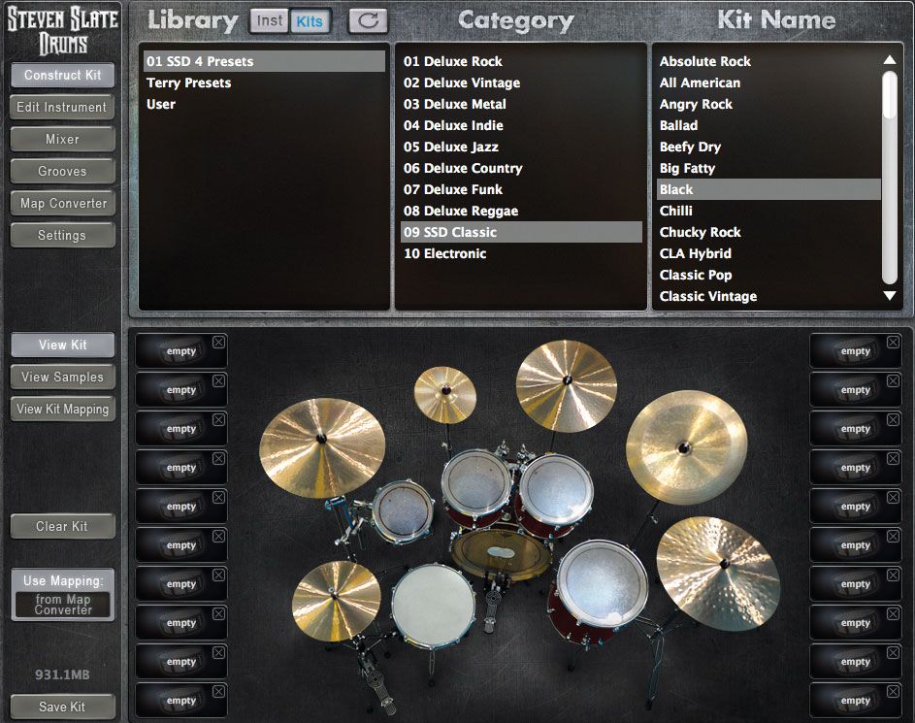Choose category 01 Deluxe Rock
This screenshot has width=915, height=723.
click(522, 61)
